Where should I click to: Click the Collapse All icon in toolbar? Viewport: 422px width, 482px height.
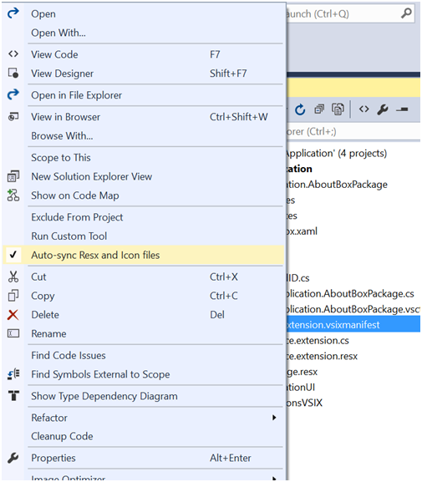pyautogui.click(x=319, y=109)
